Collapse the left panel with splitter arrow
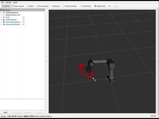Screen dimensions: 159x119 (x=47, y=61)
